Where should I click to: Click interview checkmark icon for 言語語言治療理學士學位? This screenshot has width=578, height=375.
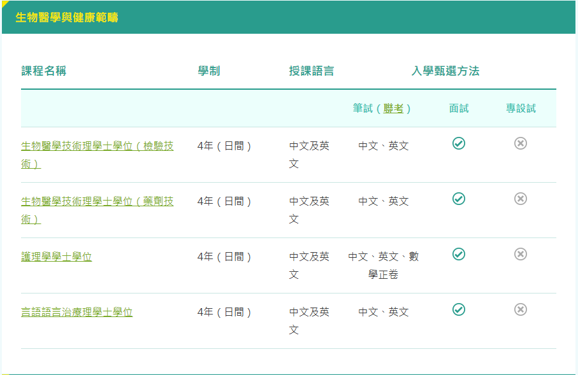pyautogui.click(x=459, y=309)
